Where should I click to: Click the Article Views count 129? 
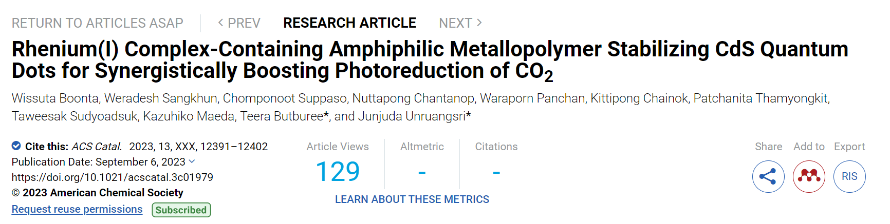click(338, 172)
